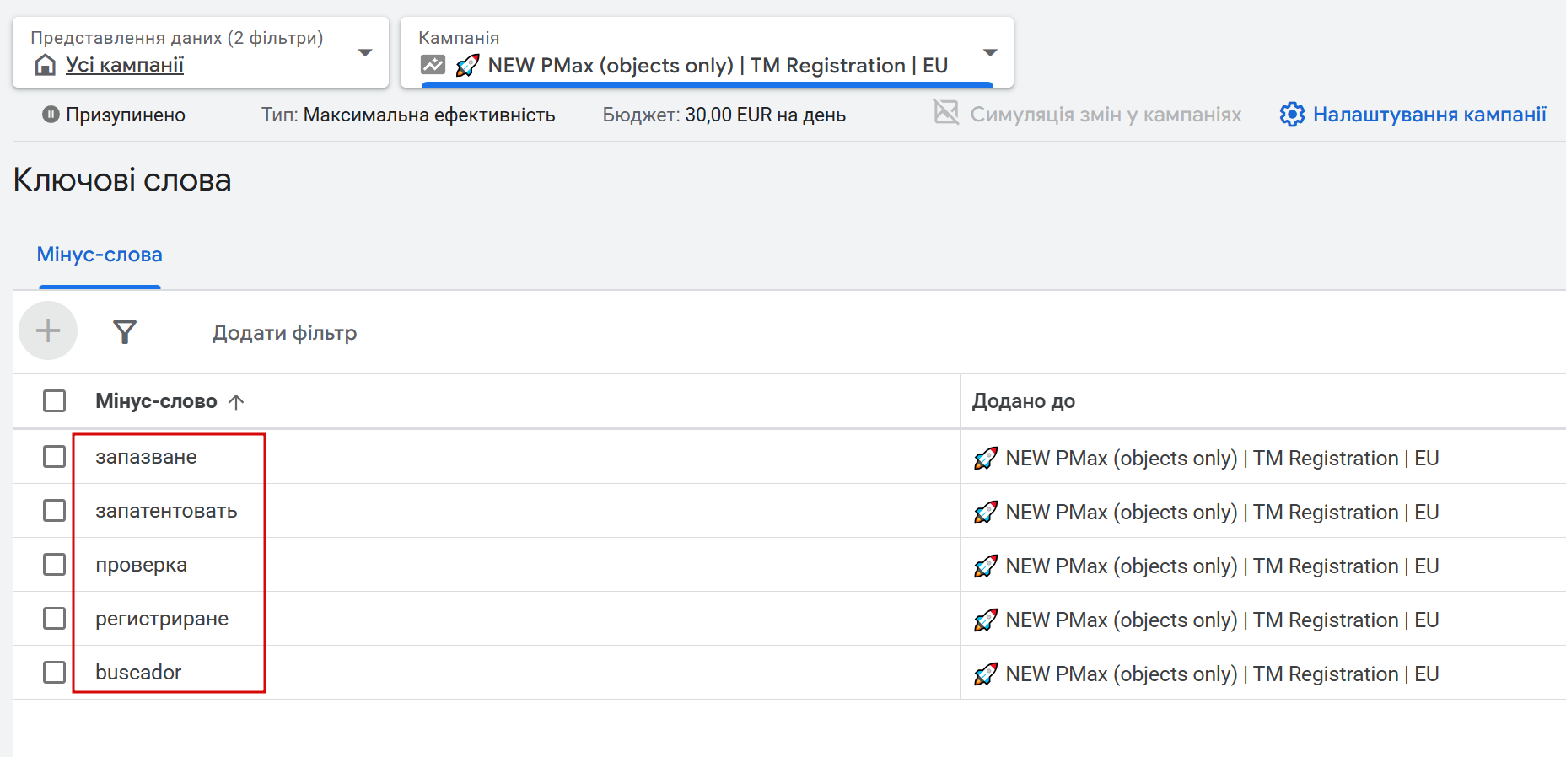Click the campaign simulation icon

(x=946, y=112)
